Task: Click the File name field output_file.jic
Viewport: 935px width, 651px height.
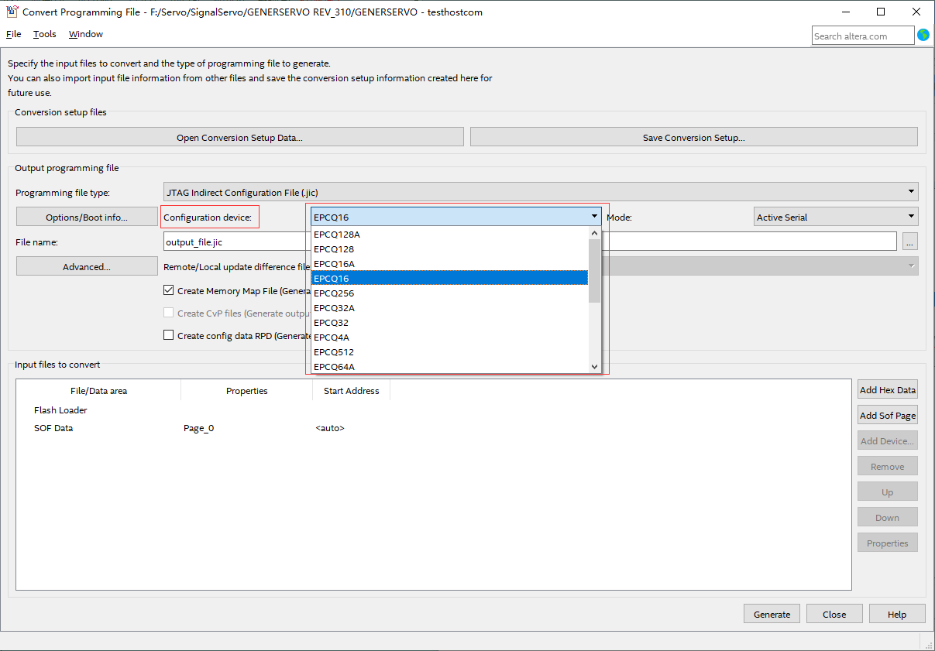Action: (531, 242)
